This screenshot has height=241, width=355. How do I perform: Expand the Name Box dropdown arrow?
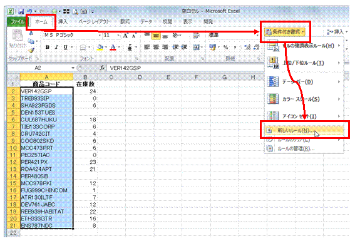pyautogui.click(x=73, y=68)
